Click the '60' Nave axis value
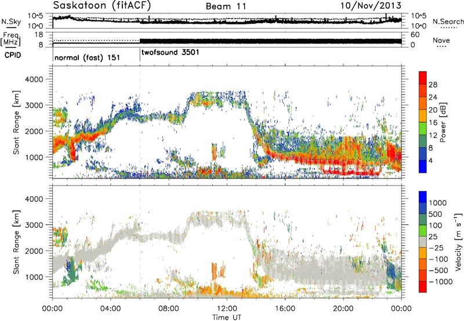 click(x=415, y=35)
